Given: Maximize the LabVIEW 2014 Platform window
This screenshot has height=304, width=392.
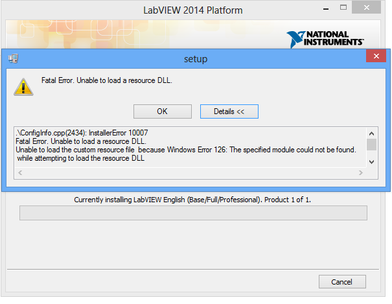Looking at the screenshot, I should coord(343,8).
